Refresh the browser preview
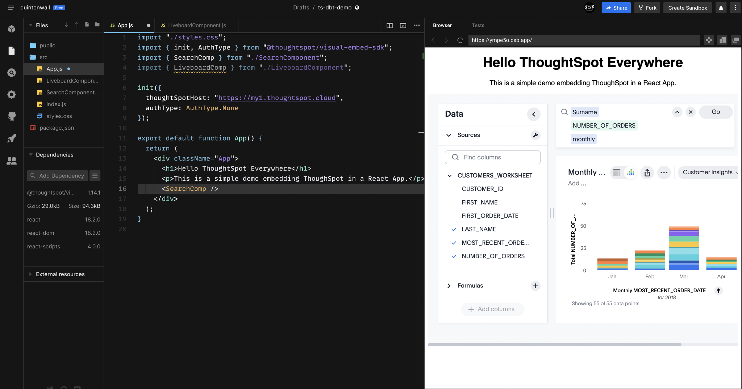Image resolution: width=742 pixels, height=389 pixels. 460,40
